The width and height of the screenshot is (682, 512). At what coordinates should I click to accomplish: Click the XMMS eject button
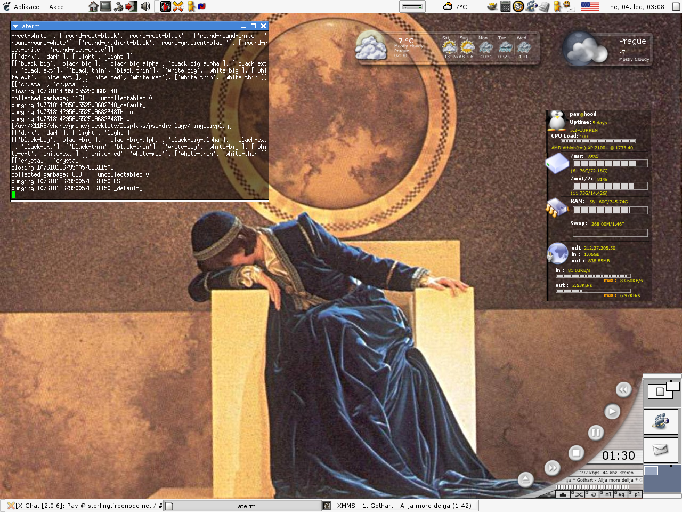[x=525, y=479]
